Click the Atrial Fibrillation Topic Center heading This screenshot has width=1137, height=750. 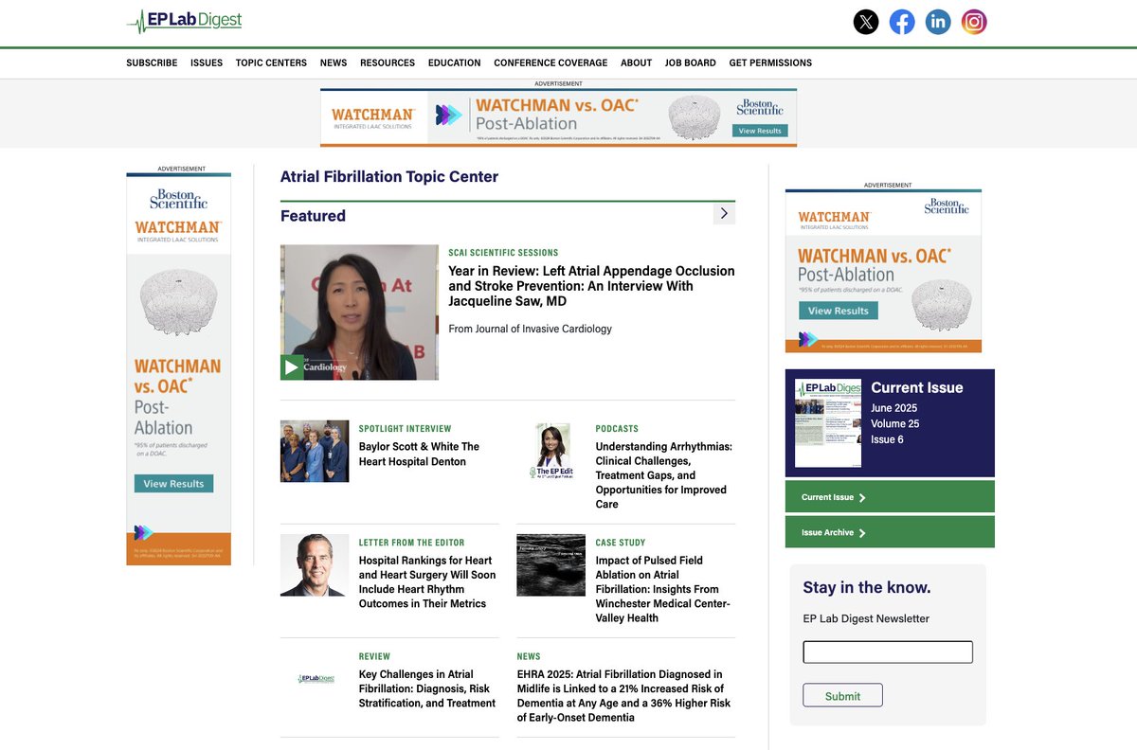(389, 176)
